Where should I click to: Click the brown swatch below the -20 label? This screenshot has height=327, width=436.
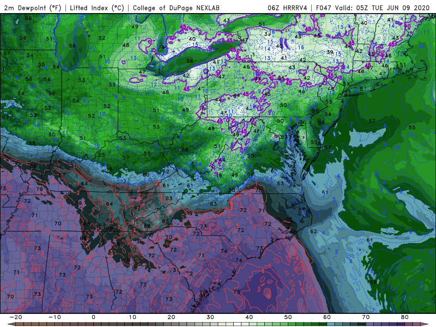20,324
